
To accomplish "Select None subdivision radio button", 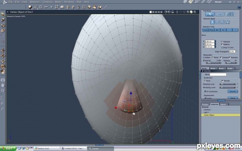I will point(205,81).
